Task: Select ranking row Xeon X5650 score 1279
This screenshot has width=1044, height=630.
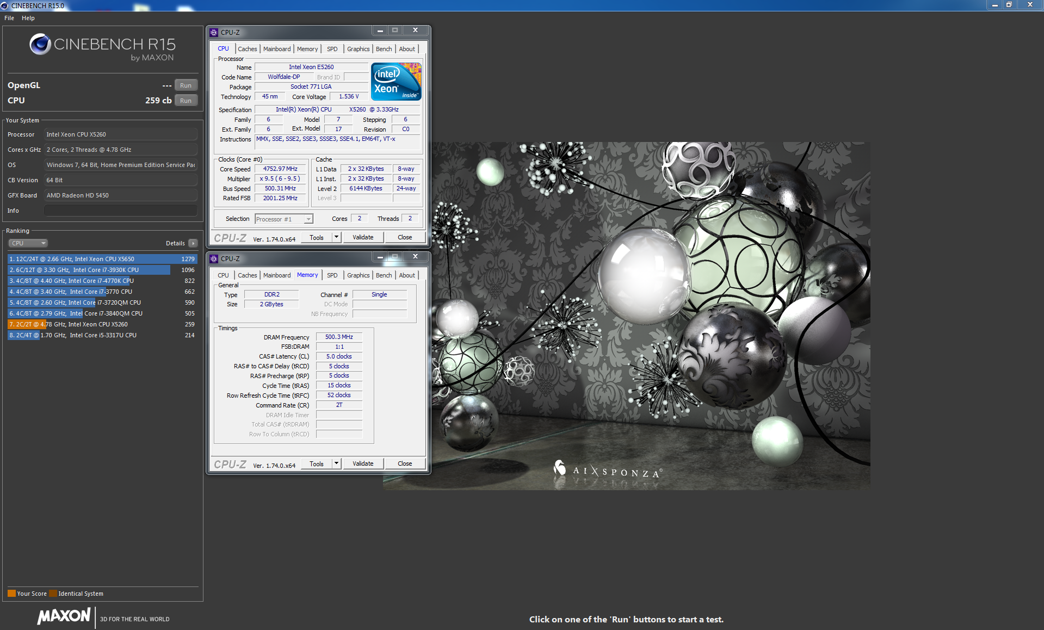Action: (102, 259)
